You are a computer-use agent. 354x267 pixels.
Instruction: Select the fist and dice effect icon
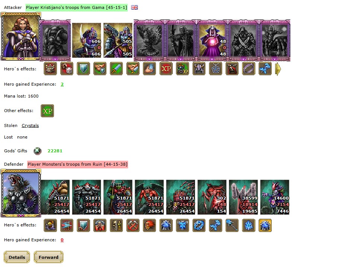pos(67,69)
